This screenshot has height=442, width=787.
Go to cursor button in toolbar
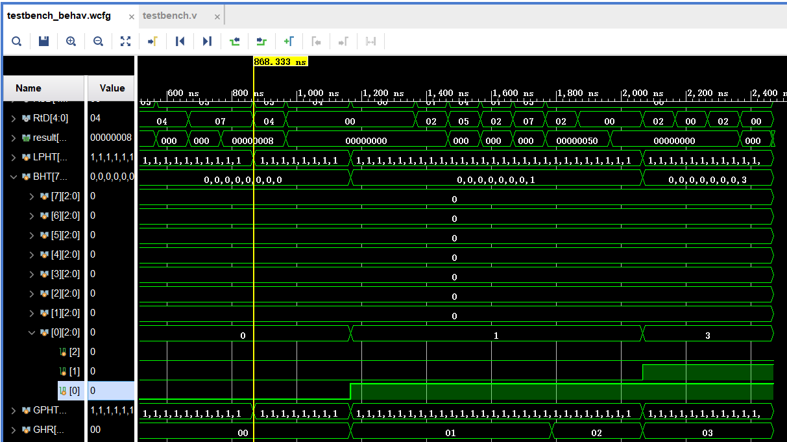click(x=152, y=42)
